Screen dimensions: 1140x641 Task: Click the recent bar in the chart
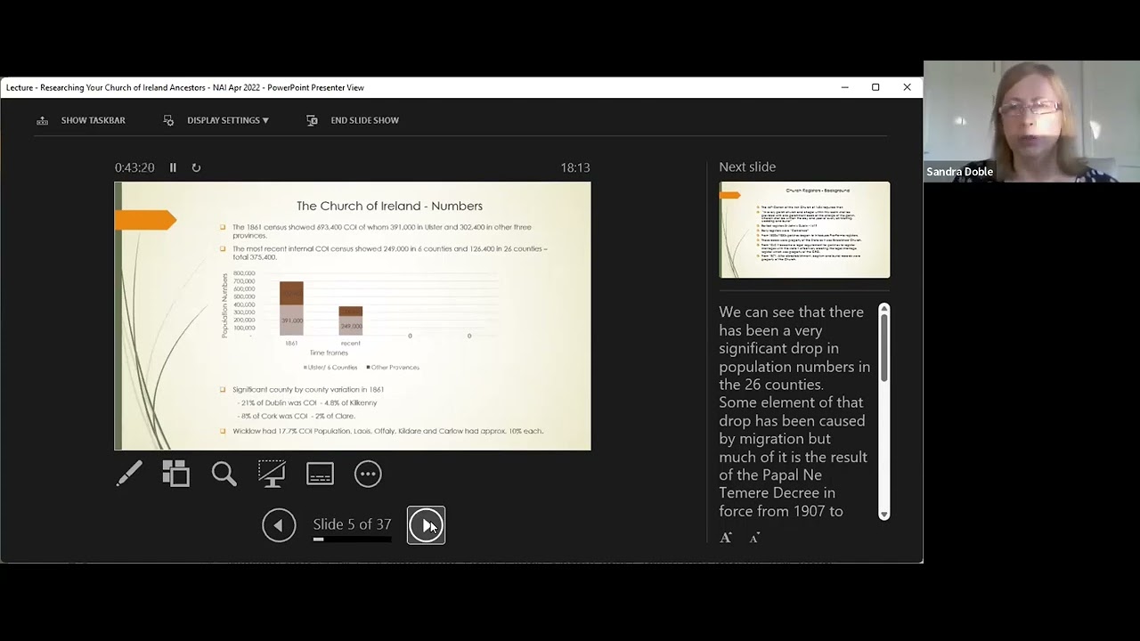coord(350,320)
